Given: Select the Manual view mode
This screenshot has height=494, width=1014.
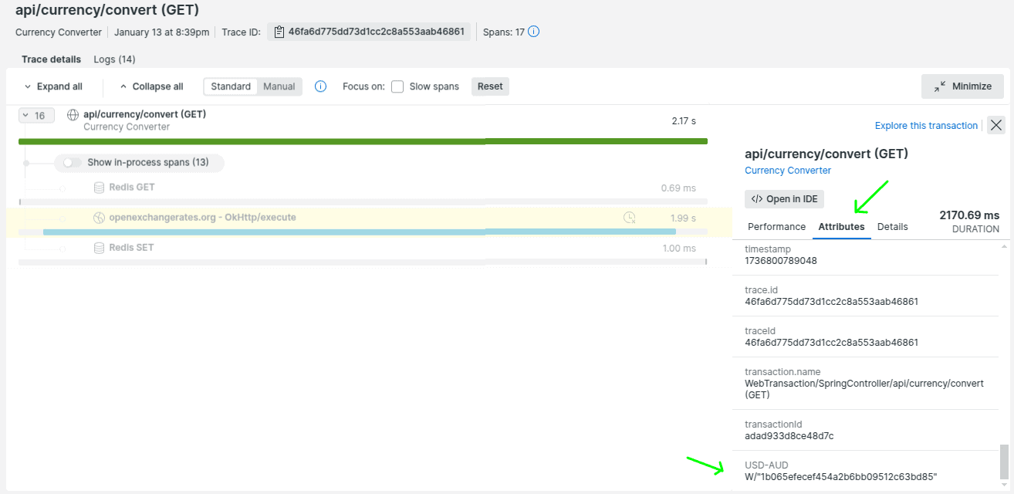Looking at the screenshot, I should click(279, 86).
